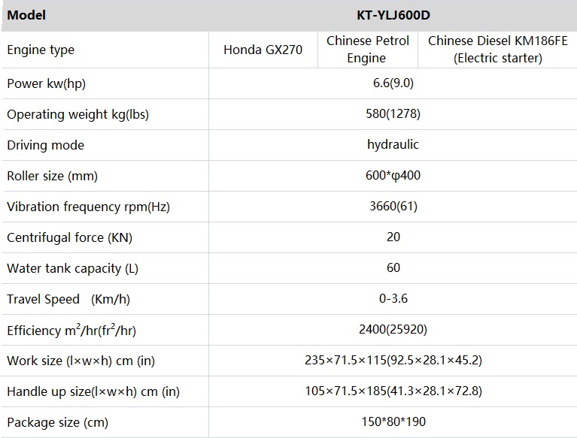Select the Operating weight 580(1278) value

[393, 114]
